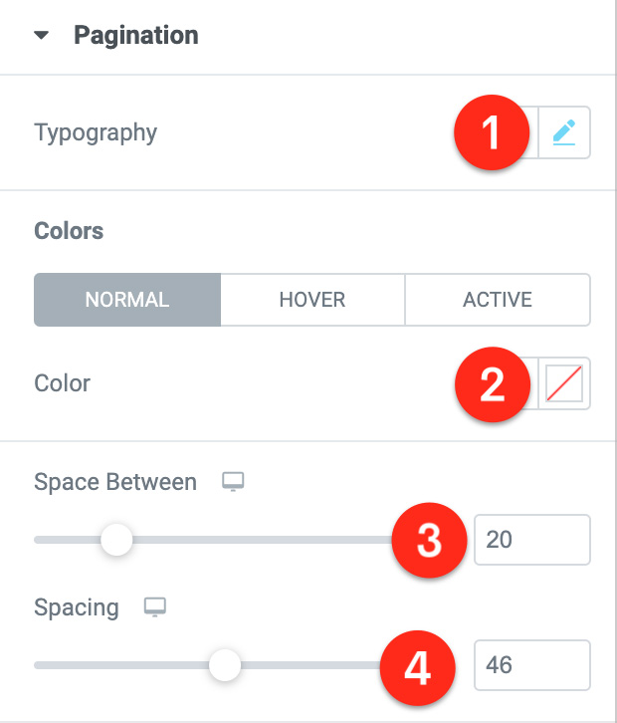Focus the Space Between value field showing 20

click(x=532, y=540)
